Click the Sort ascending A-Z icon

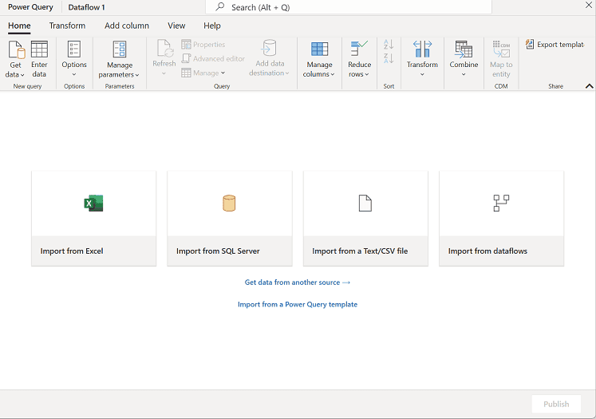pyautogui.click(x=389, y=45)
